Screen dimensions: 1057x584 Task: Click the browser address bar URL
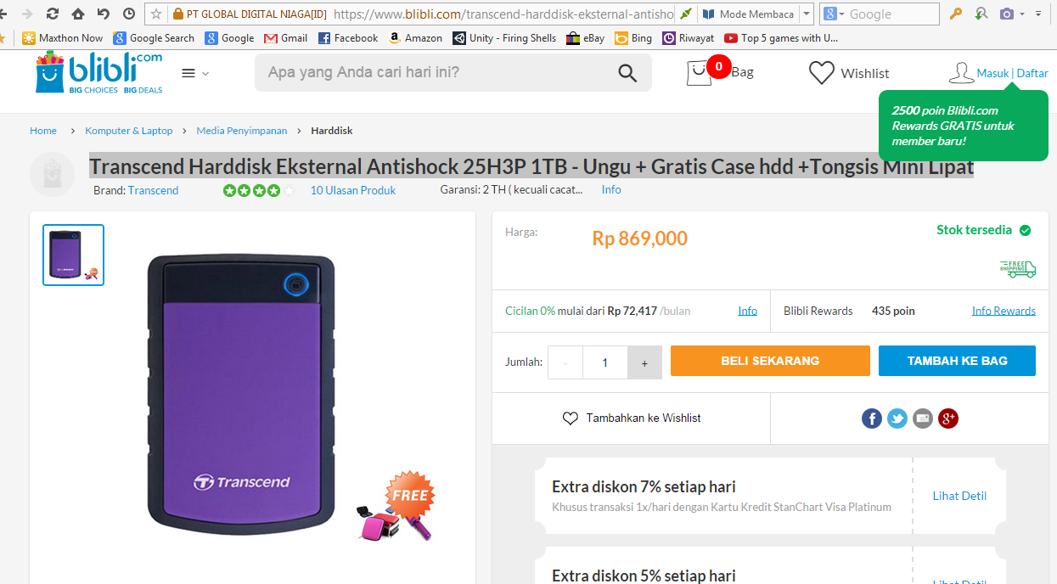503,14
